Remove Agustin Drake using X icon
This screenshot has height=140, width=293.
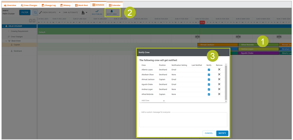(219, 84)
